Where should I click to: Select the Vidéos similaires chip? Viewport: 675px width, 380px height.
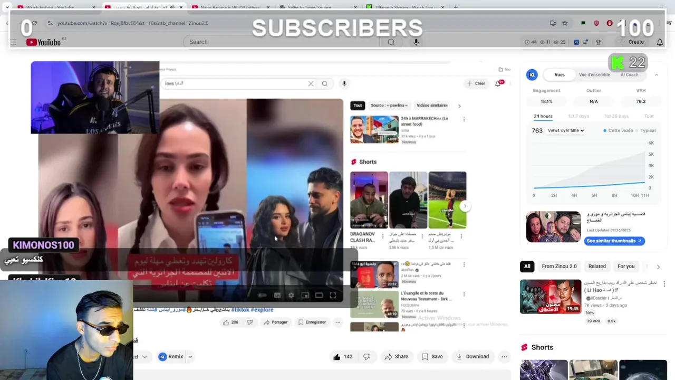click(x=432, y=106)
